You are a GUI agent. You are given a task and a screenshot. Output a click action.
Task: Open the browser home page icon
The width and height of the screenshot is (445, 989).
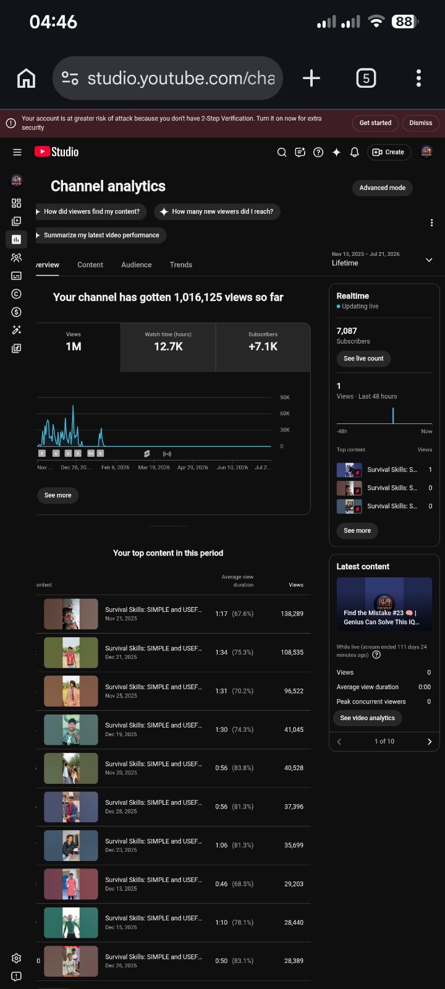tap(26, 79)
